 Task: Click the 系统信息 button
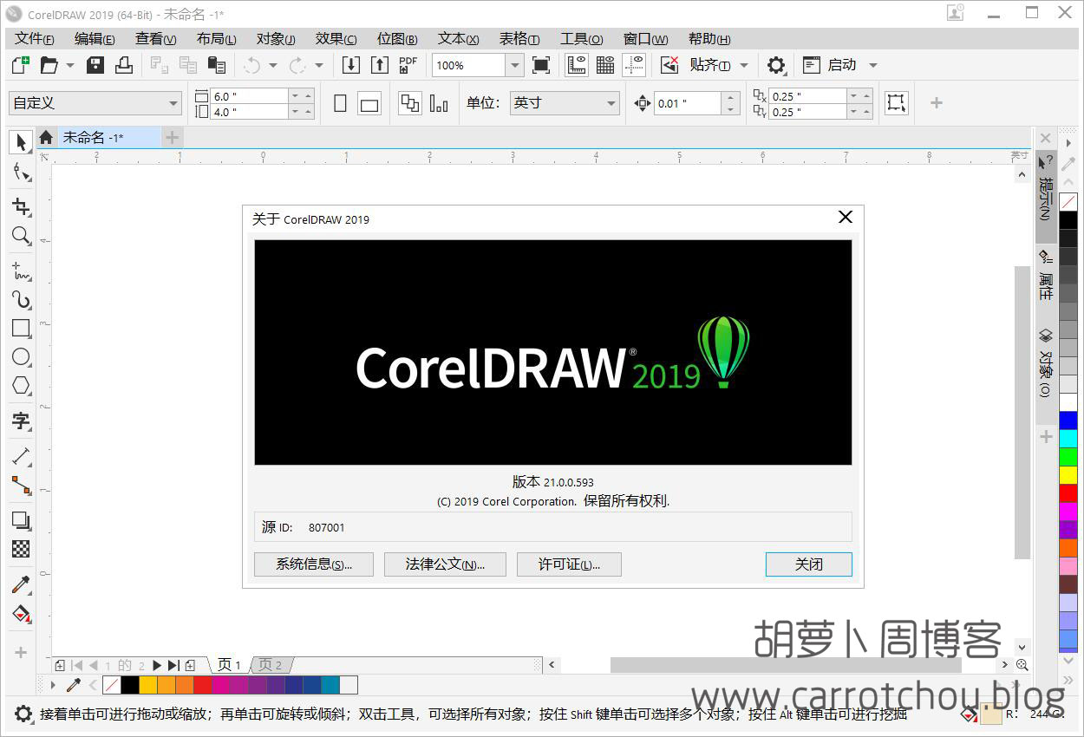click(314, 564)
